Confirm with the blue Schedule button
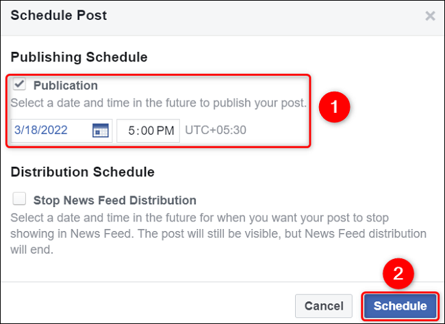445x324 pixels. coord(400,306)
